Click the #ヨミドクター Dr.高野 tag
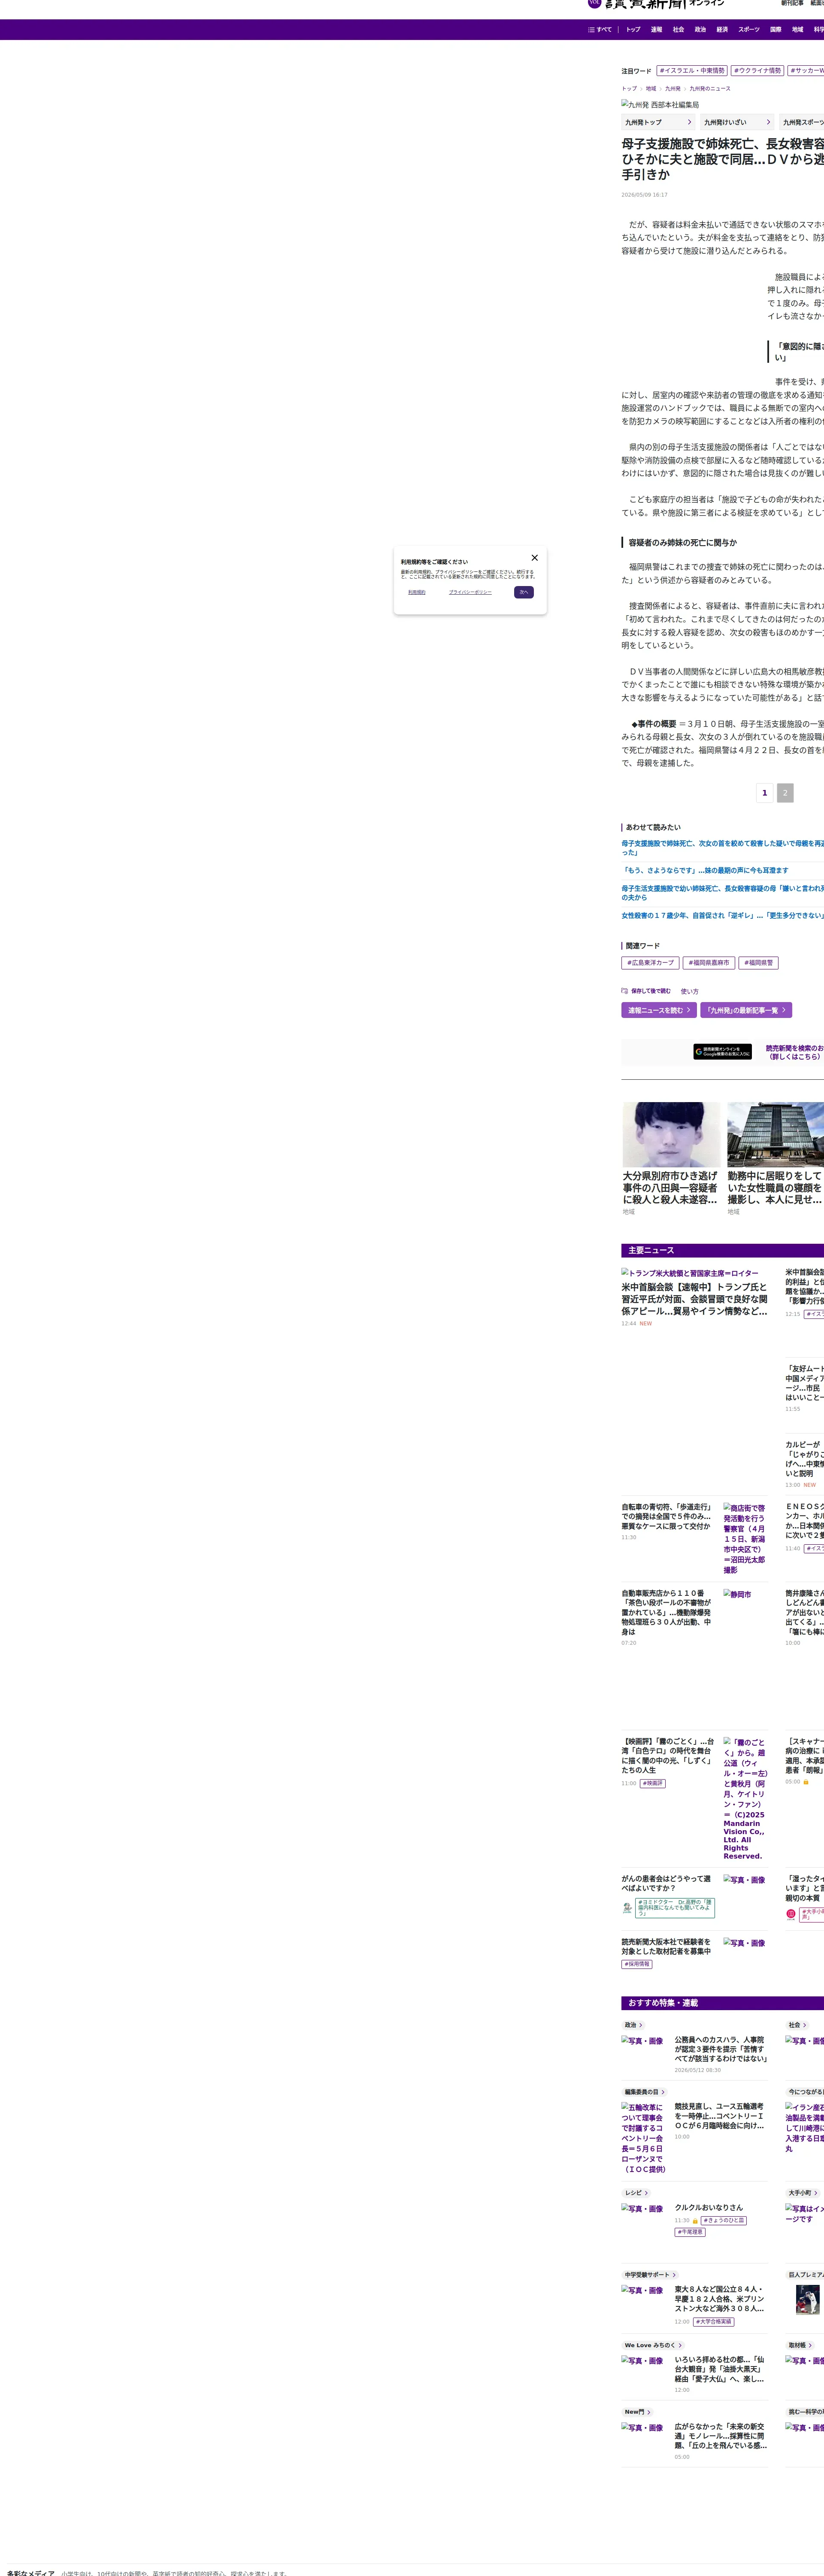824x2576 pixels. (x=675, y=1908)
